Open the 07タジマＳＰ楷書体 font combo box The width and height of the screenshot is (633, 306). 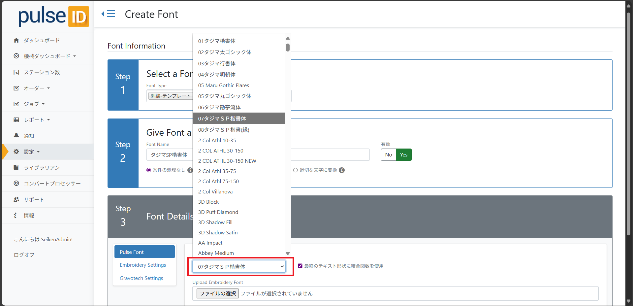click(x=239, y=266)
